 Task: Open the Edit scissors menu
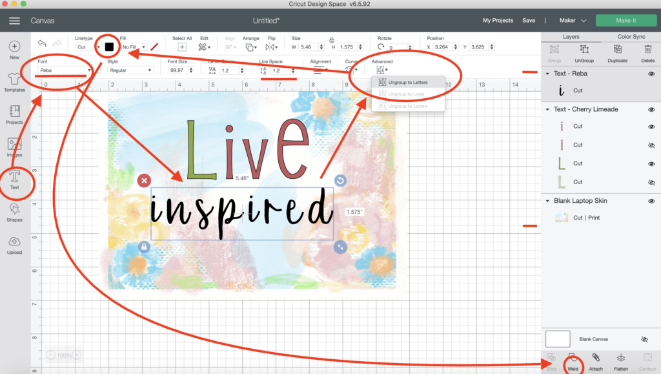coord(204,47)
